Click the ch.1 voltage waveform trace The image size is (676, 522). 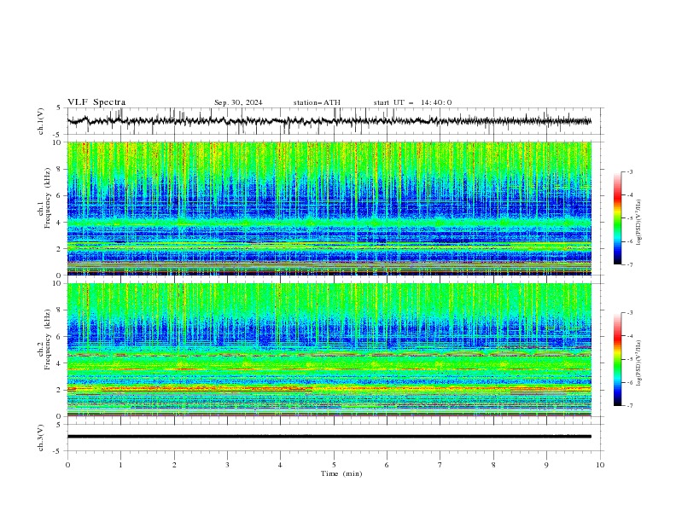pyautogui.click(x=329, y=121)
